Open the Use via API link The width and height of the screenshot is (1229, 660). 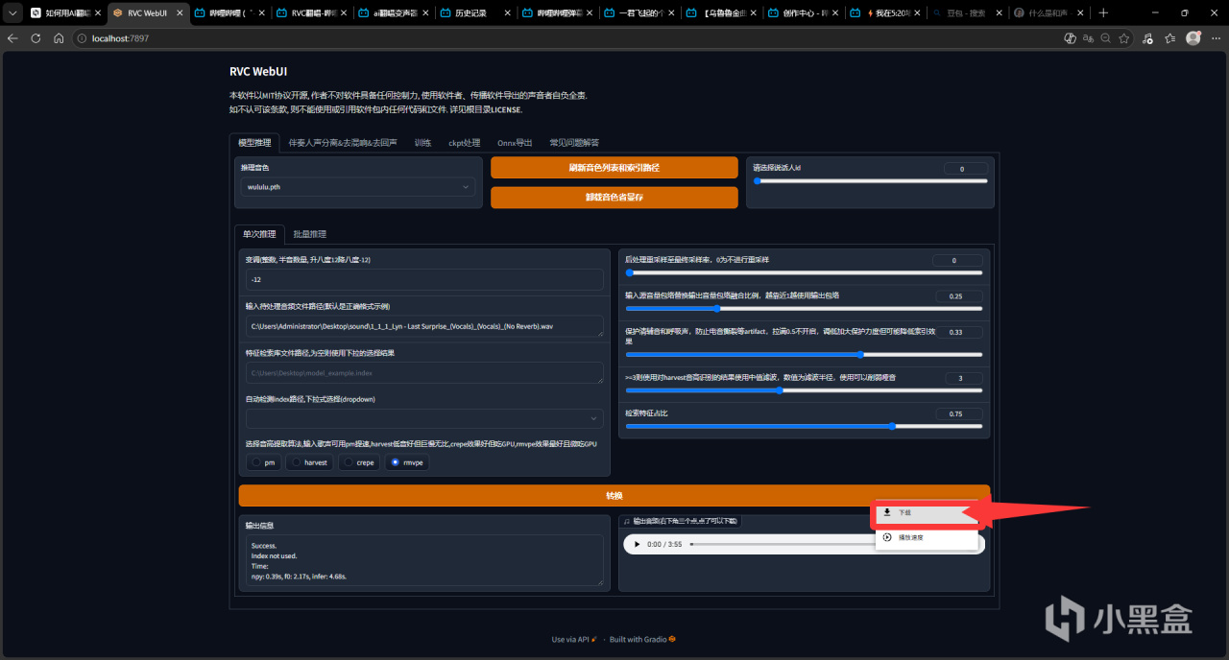574,640
